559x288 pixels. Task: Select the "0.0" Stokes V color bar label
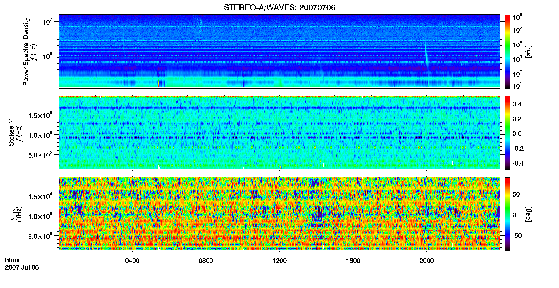pos(517,134)
